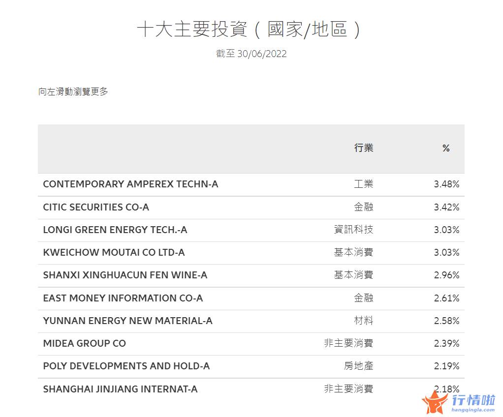Click 房地產 industry for Poly Developments

pyautogui.click(x=359, y=366)
